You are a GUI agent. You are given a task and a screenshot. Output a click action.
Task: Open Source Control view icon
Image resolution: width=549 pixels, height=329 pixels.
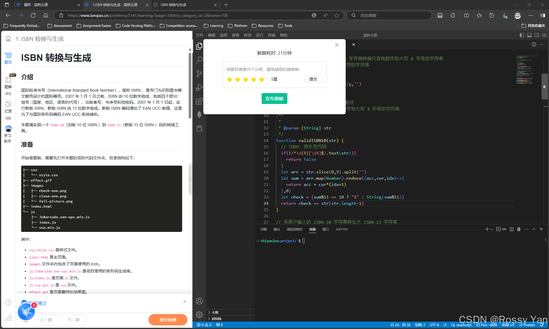pyautogui.click(x=199, y=74)
